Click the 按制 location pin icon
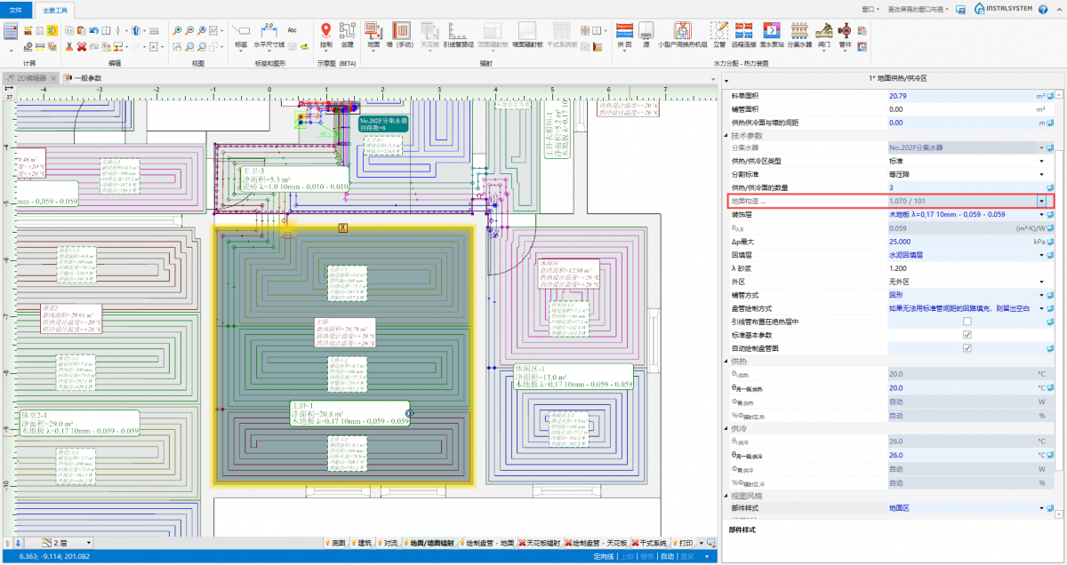 point(325,32)
